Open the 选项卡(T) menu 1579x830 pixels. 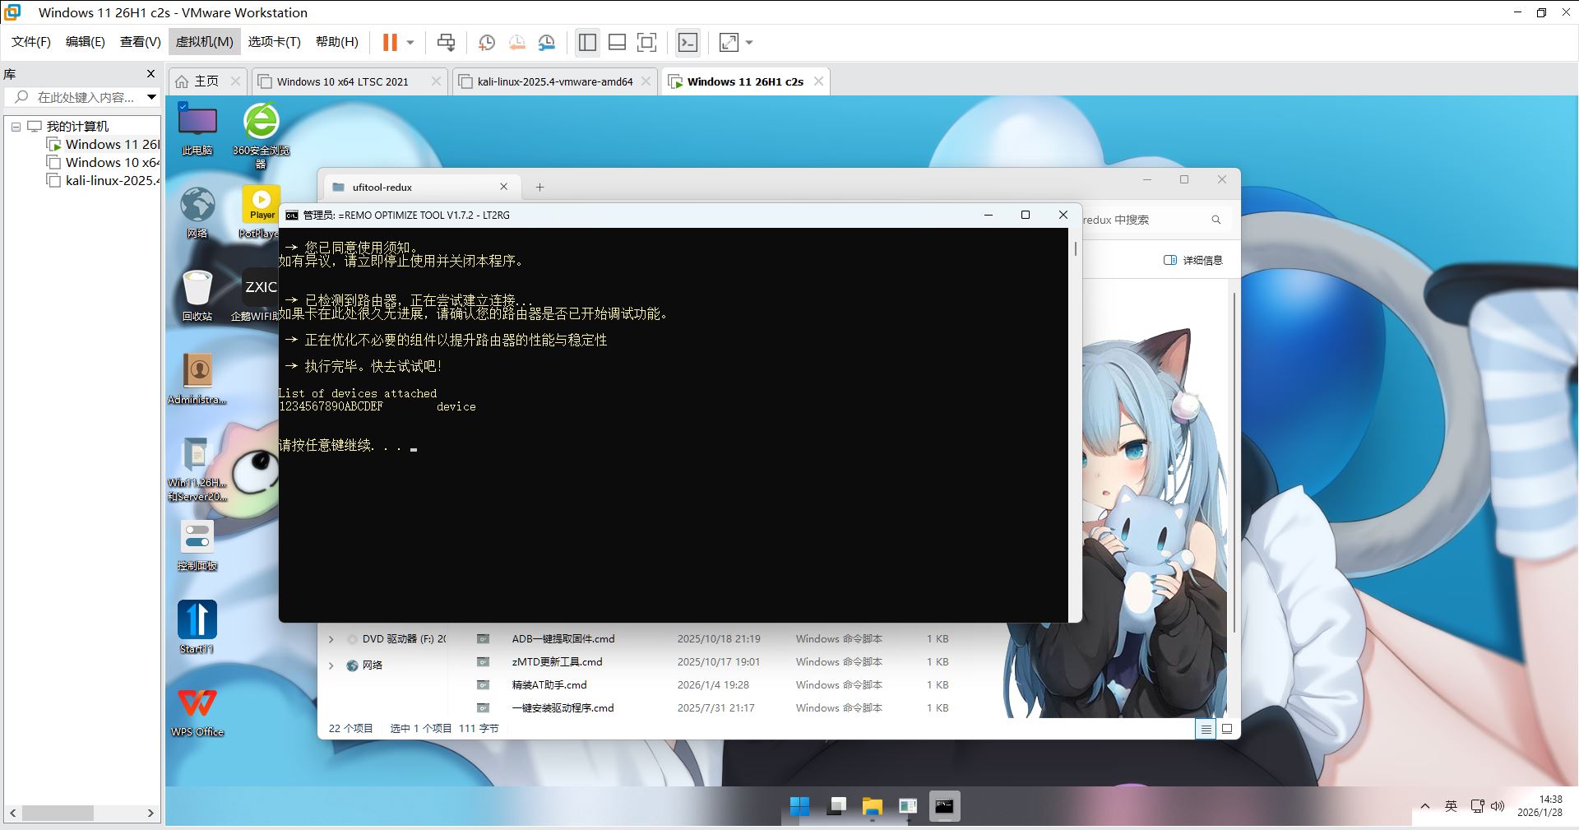pyautogui.click(x=275, y=42)
